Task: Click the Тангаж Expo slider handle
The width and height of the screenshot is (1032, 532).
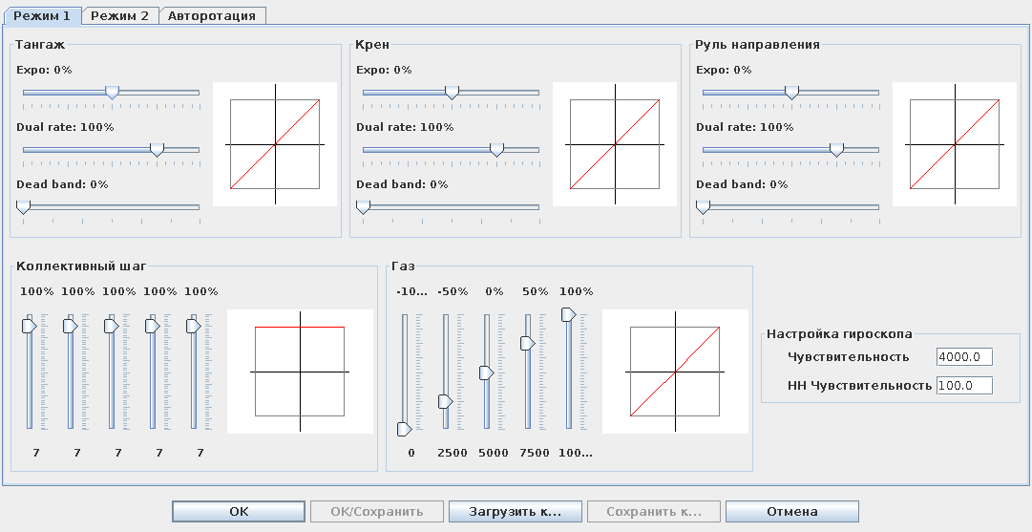Action: [x=112, y=92]
